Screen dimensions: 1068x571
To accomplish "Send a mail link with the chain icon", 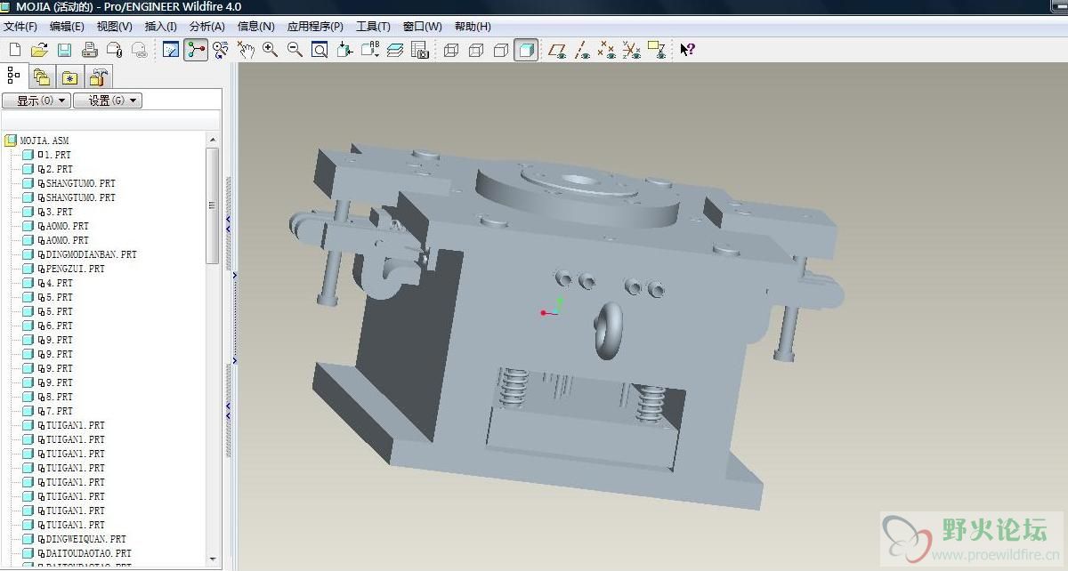I will click(139, 50).
